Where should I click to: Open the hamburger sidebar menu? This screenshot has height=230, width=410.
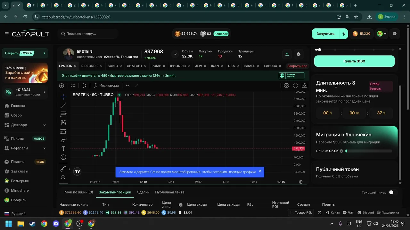coord(6,34)
